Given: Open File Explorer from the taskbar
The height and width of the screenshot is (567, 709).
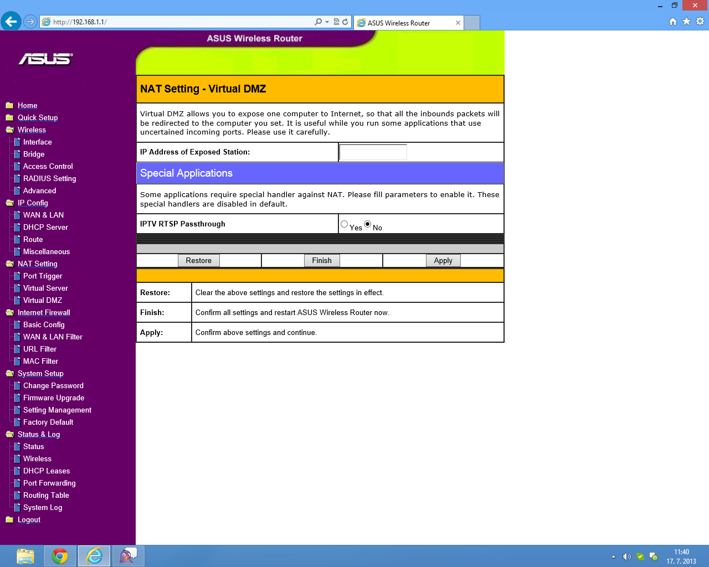Looking at the screenshot, I should pyautogui.click(x=25, y=556).
